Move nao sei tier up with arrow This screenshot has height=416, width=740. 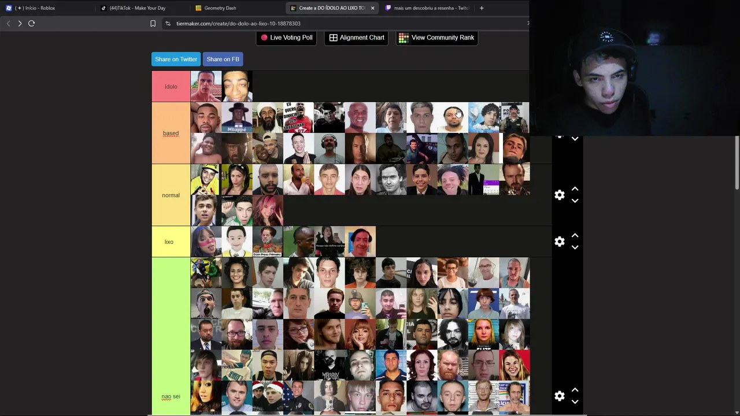pos(575,390)
